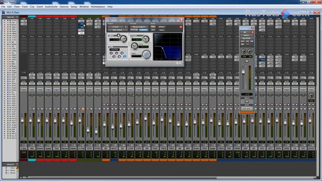Click the phase invert button beside INPUT
Viewport: 322px width, 181px height.
119,35
